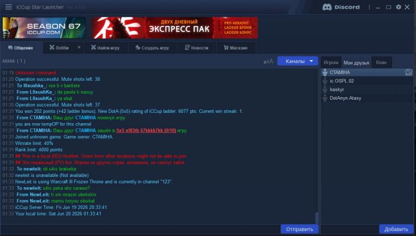Open the Найти игру tab
The width and height of the screenshot is (416, 236).
(x=105, y=48)
